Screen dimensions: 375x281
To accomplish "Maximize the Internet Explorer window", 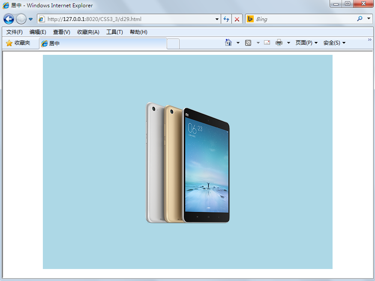I will click(348, 4).
